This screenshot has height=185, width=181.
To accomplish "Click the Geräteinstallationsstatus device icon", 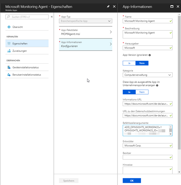I will pyautogui.click(x=9, y=67).
